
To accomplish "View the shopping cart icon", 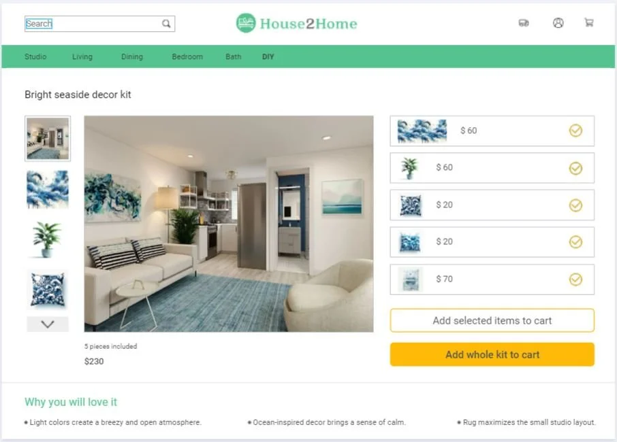I will coord(588,22).
